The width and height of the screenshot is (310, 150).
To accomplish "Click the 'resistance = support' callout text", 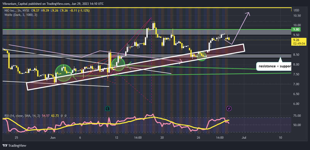I will pos(275,67).
